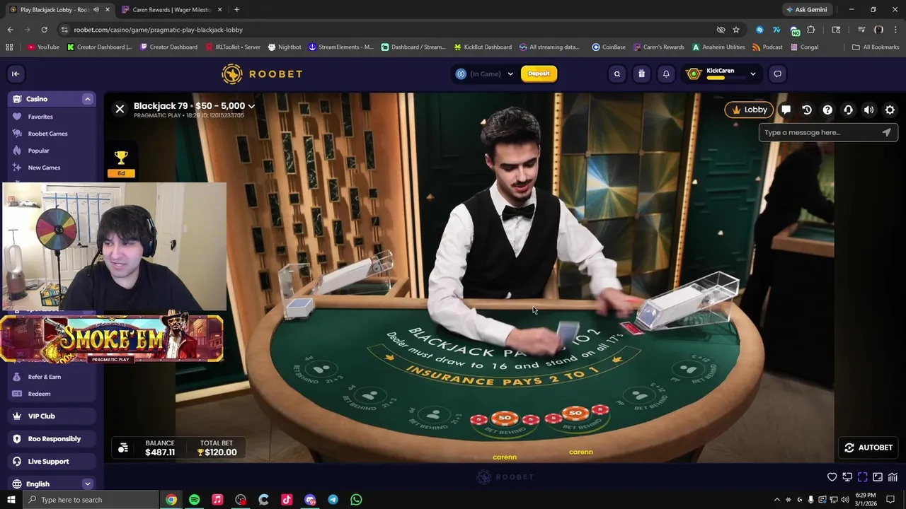Image resolution: width=906 pixels, height=509 pixels.
Task: Return to the Lobby
Action: click(749, 110)
